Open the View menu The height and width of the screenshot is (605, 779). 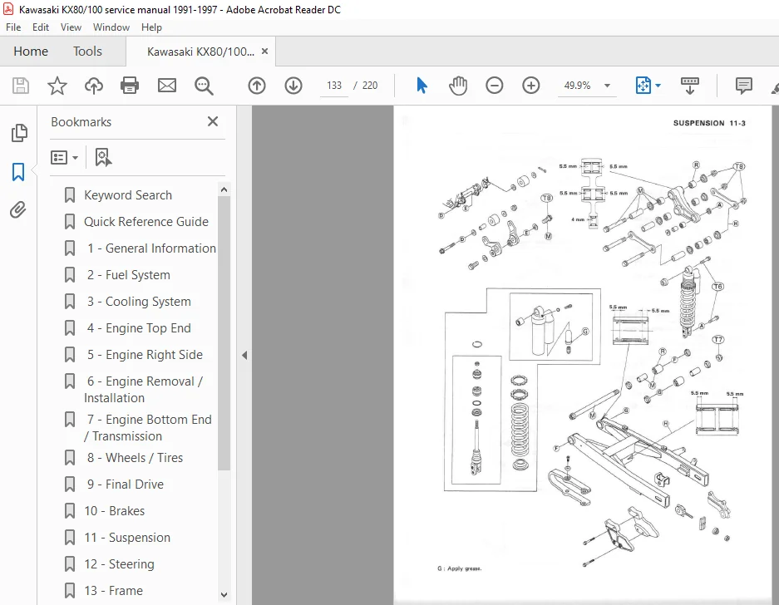71,27
